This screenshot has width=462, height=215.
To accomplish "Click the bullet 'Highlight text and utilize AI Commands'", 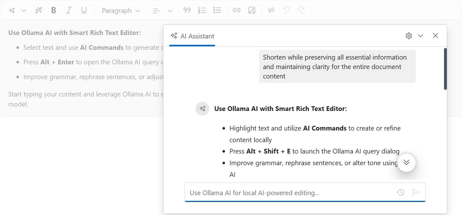I will 315,134.
